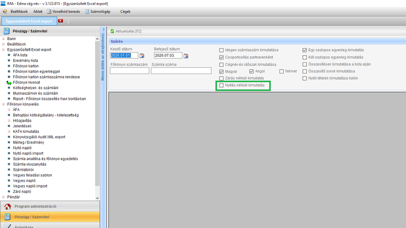Select the Egyszerűsített Excel export tab
Screen dimensions: 406x228
29,21
